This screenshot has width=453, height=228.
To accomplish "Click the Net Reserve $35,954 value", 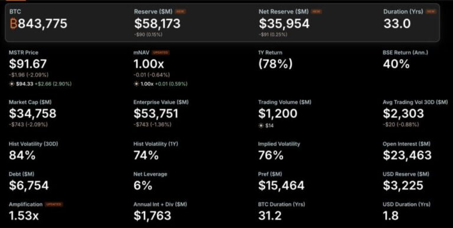I will tap(284, 24).
